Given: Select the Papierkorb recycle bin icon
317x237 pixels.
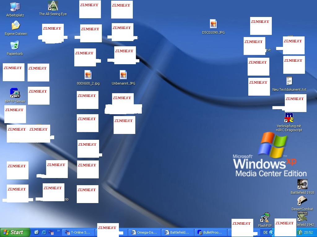Looking at the screenshot, I should [x=15, y=45].
